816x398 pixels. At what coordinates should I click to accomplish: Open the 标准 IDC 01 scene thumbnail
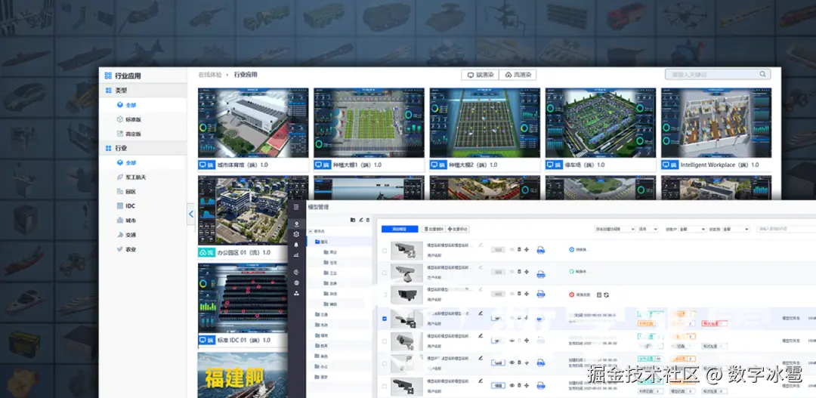(x=243, y=298)
